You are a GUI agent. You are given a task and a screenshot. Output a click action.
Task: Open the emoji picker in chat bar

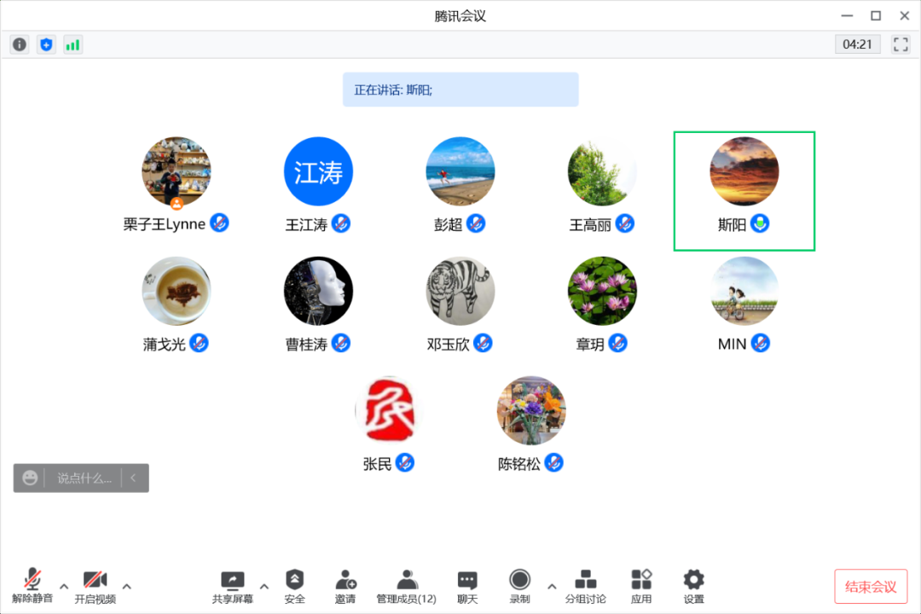pyautogui.click(x=30, y=478)
